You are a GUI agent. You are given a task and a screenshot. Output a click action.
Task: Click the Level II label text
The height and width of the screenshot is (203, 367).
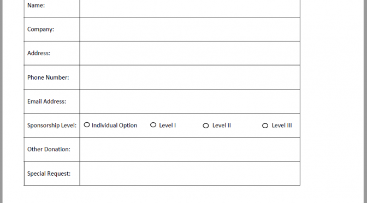click(221, 126)
